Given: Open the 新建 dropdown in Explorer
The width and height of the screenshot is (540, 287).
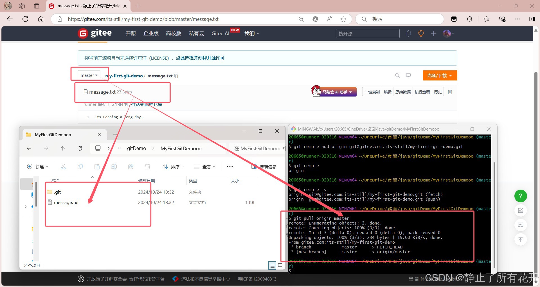Looking at the screenshot, I should click(x=38, y=167).
